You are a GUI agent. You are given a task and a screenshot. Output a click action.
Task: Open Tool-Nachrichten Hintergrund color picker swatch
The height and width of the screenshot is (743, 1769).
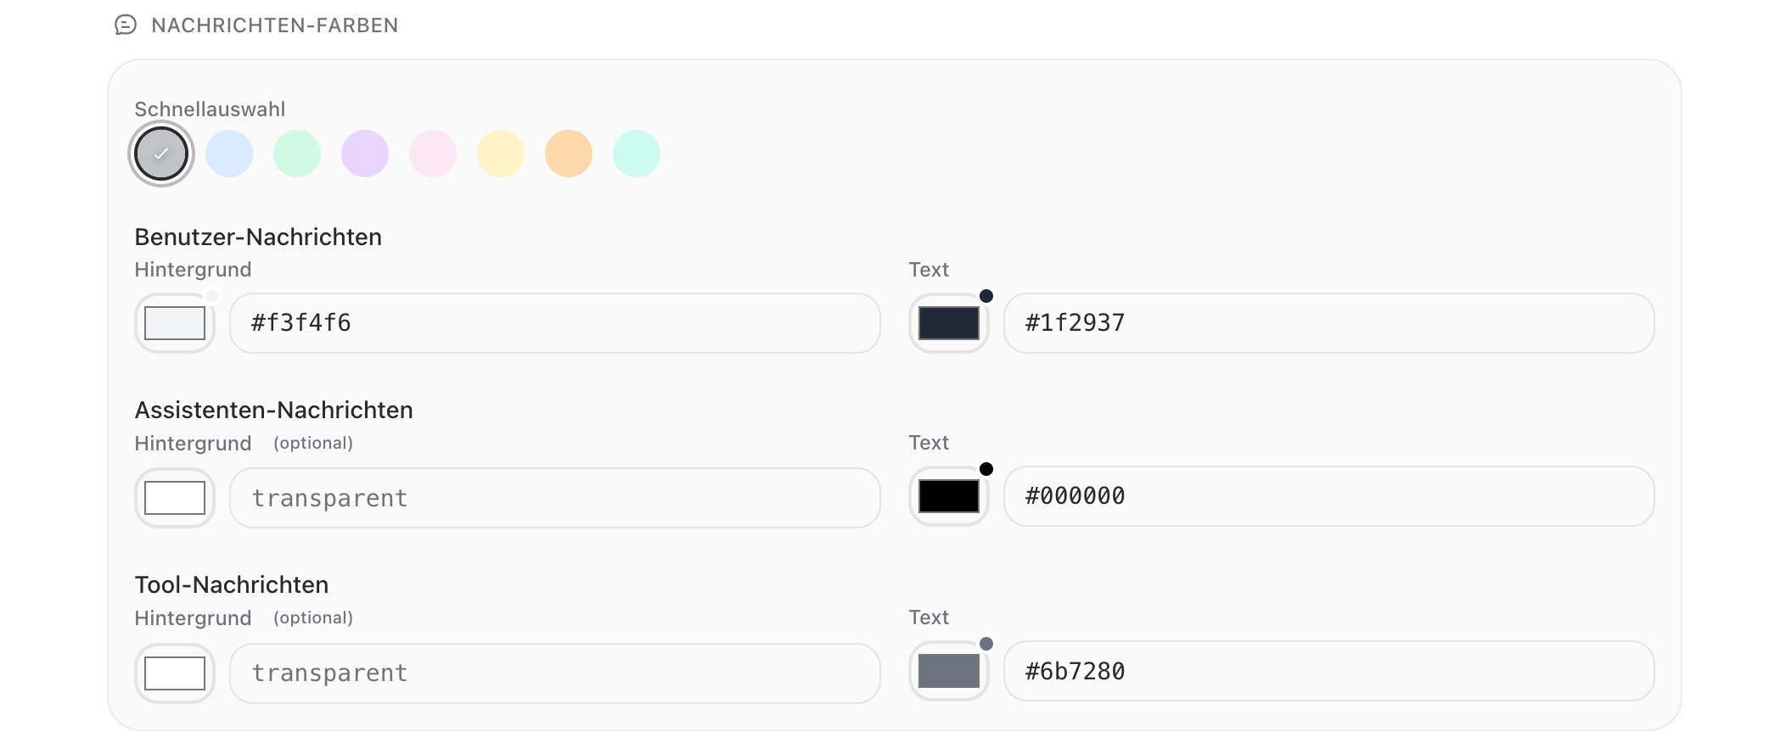175,673
